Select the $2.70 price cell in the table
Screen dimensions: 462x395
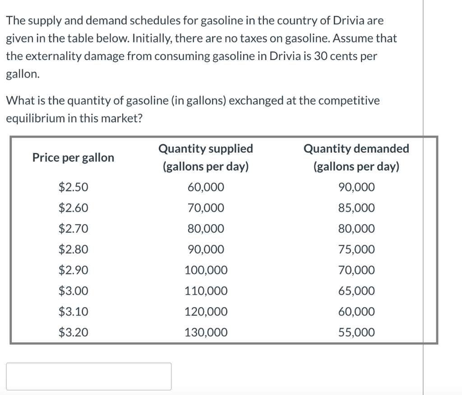(73, 228)
